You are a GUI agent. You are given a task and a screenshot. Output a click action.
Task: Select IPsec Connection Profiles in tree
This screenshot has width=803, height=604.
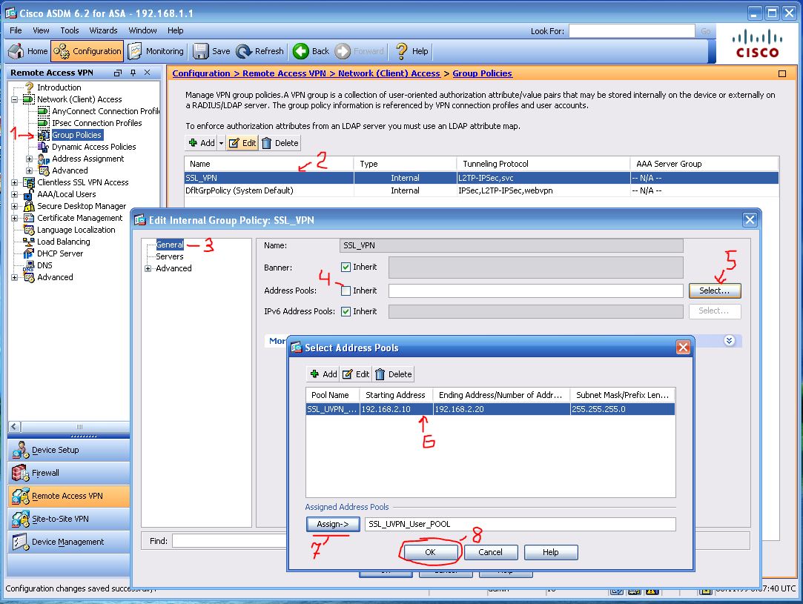[x=97, y=123]
